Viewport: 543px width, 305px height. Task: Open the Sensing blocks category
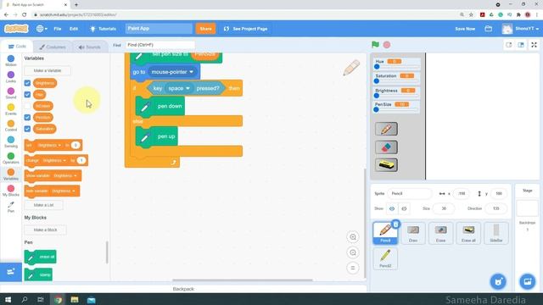tap(11, 141)
